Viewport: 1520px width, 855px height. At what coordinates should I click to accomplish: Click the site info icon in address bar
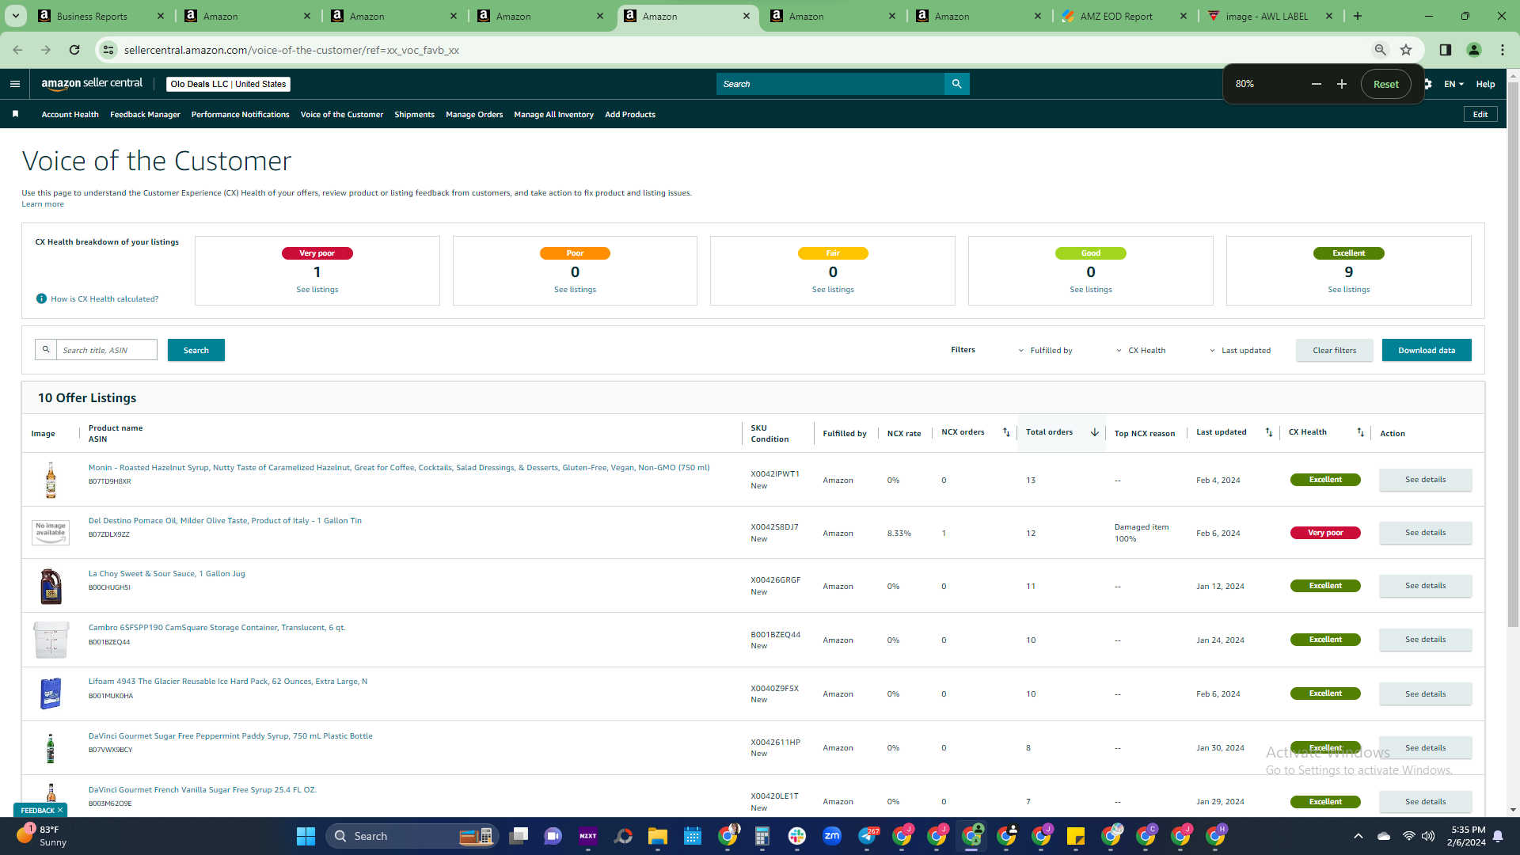coord(108,50)
